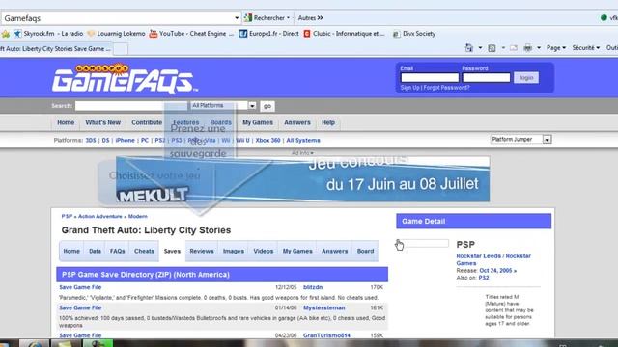The image size is (618, 347).
Task: Open the Divx Society bookmark
Action: pos(414,34)
